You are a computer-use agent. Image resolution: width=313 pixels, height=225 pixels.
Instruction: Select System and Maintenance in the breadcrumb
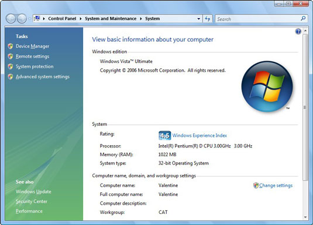pos(111,19)
